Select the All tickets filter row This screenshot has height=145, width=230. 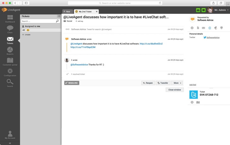coord(41,30)
